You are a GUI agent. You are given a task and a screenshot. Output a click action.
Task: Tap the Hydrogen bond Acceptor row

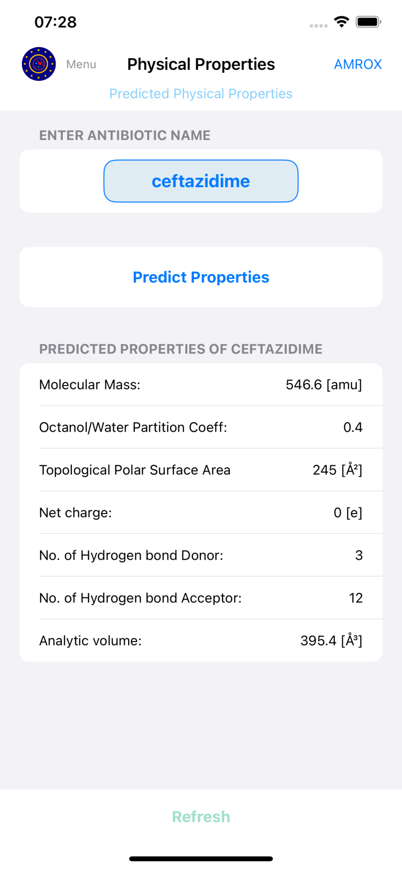[201, 598]
